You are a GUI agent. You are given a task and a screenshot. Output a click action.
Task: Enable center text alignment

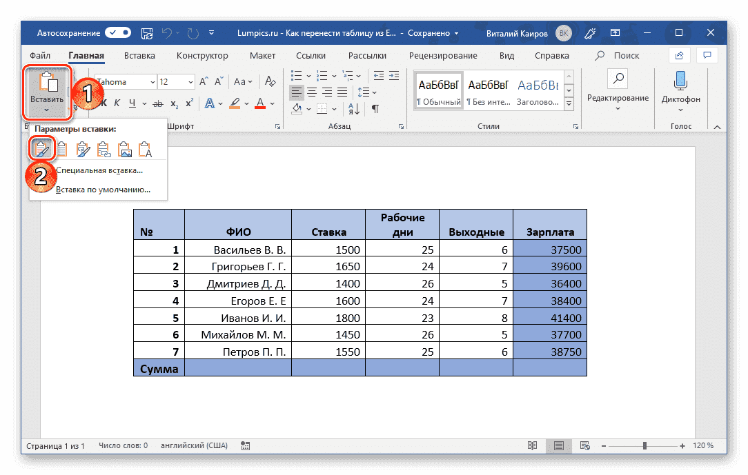click(311, 92)
